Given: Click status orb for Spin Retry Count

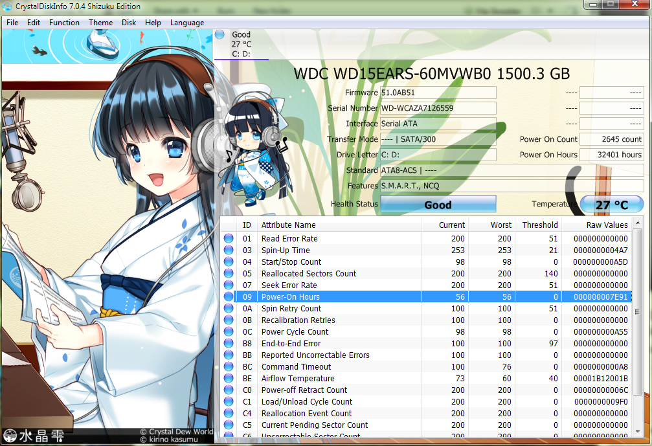Looking at the screenshot, I should tap(229, 308).
